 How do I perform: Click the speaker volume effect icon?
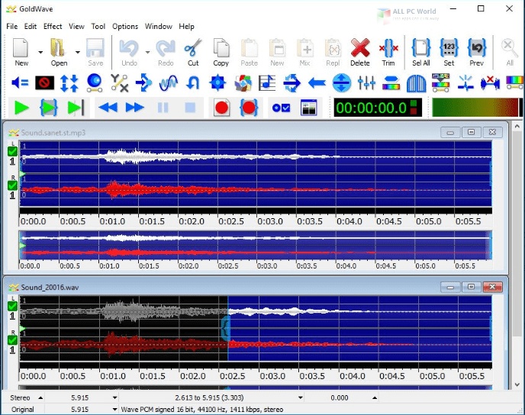(x=20, y=82)
